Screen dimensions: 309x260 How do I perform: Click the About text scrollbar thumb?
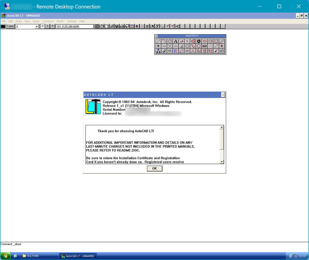click(x=222, y=139)
